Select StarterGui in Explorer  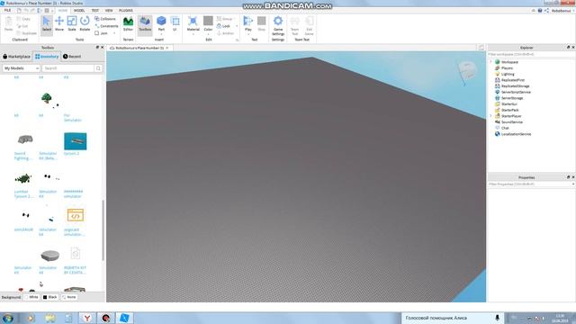(509, 104)
